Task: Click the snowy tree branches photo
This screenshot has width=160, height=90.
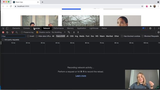Action: [x=81, y=21]
